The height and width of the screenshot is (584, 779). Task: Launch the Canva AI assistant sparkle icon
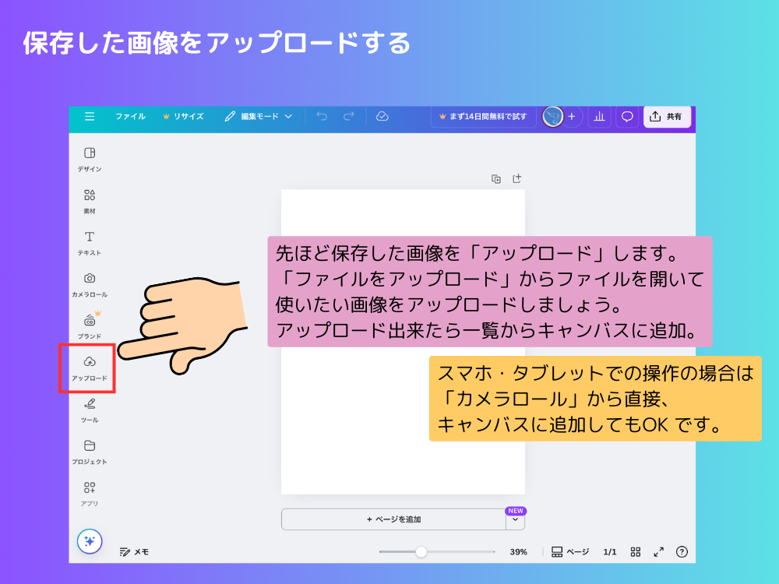[x=90, y=543]
